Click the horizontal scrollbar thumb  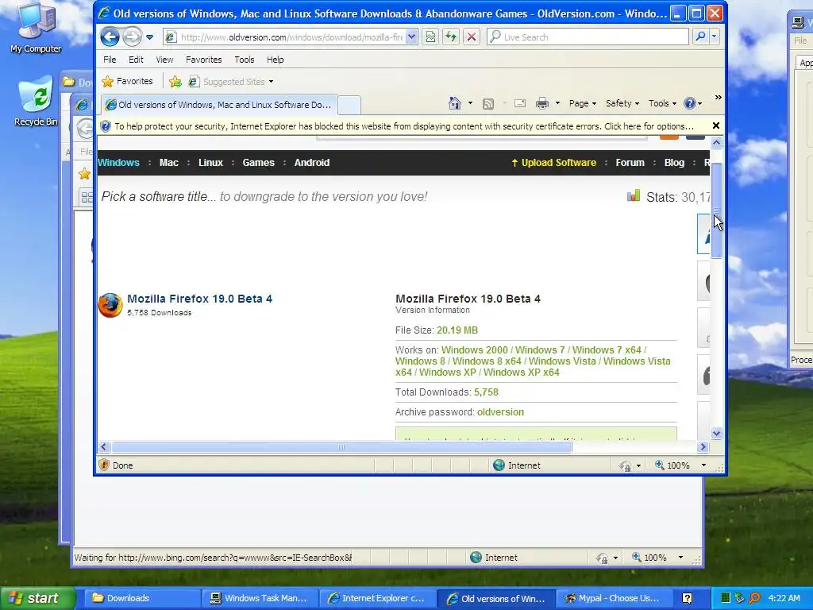click(x=341, y=446)
